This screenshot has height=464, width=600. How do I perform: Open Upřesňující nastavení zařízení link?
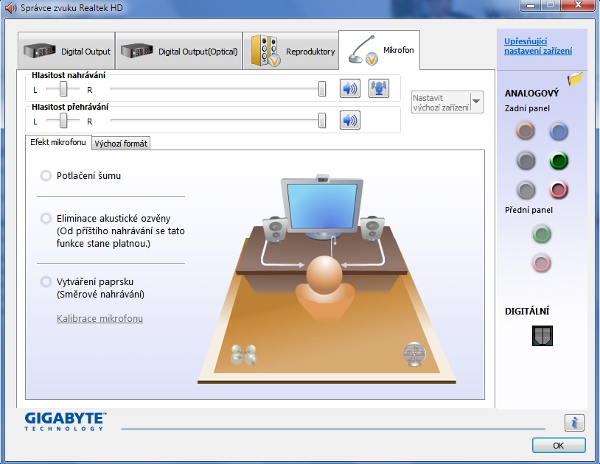coord(537,46)
